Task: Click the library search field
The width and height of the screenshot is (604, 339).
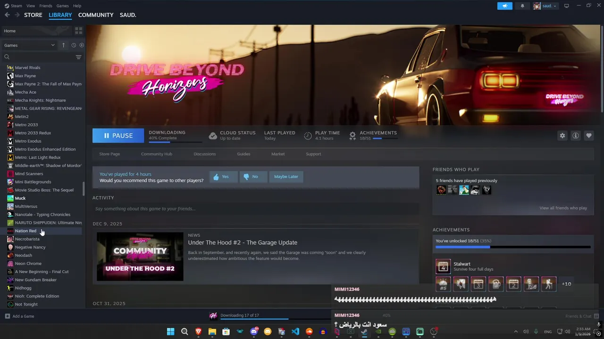Action: click(42, 57)
